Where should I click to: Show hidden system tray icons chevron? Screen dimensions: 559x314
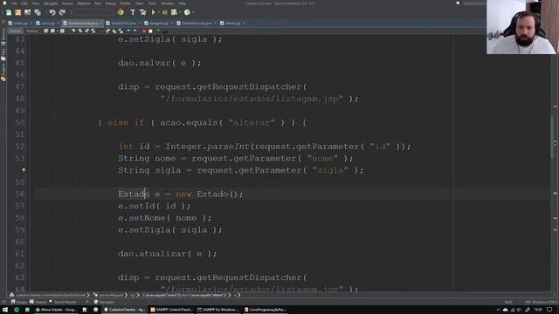(498, 310)
